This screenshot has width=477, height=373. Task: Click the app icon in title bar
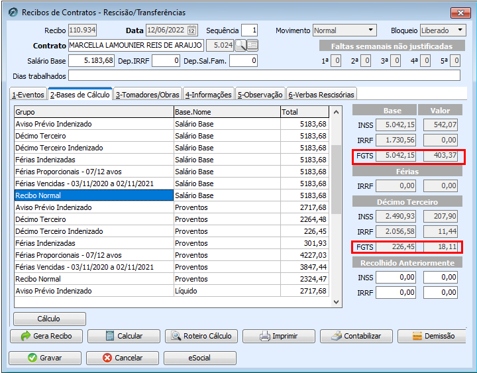(x=13, y=13)
